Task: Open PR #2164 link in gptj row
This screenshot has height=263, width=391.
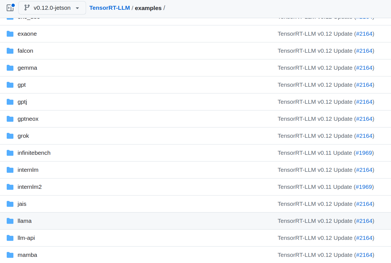Action: [364, 102]
